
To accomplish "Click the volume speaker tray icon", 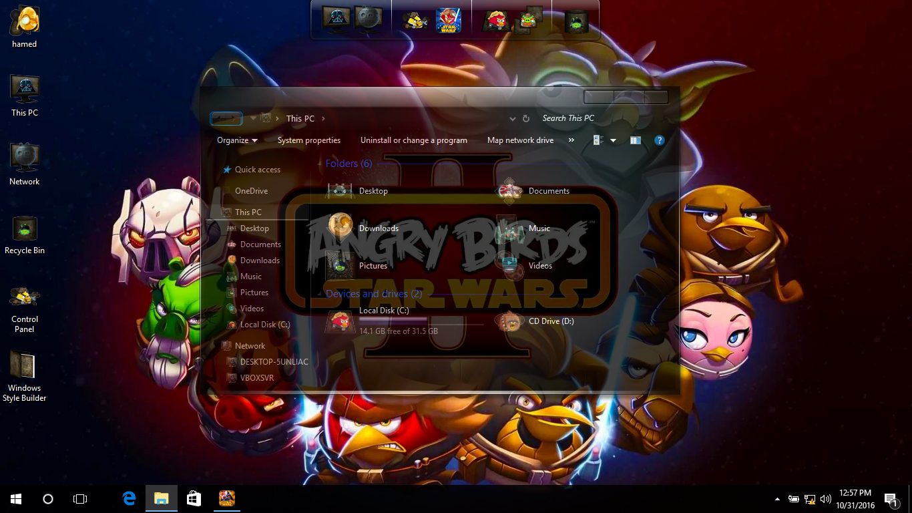I will pyautogui.click(x=826, y=499).
